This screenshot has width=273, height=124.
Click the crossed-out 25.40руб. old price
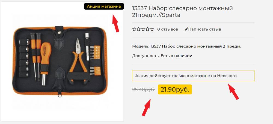pos(144,90)
